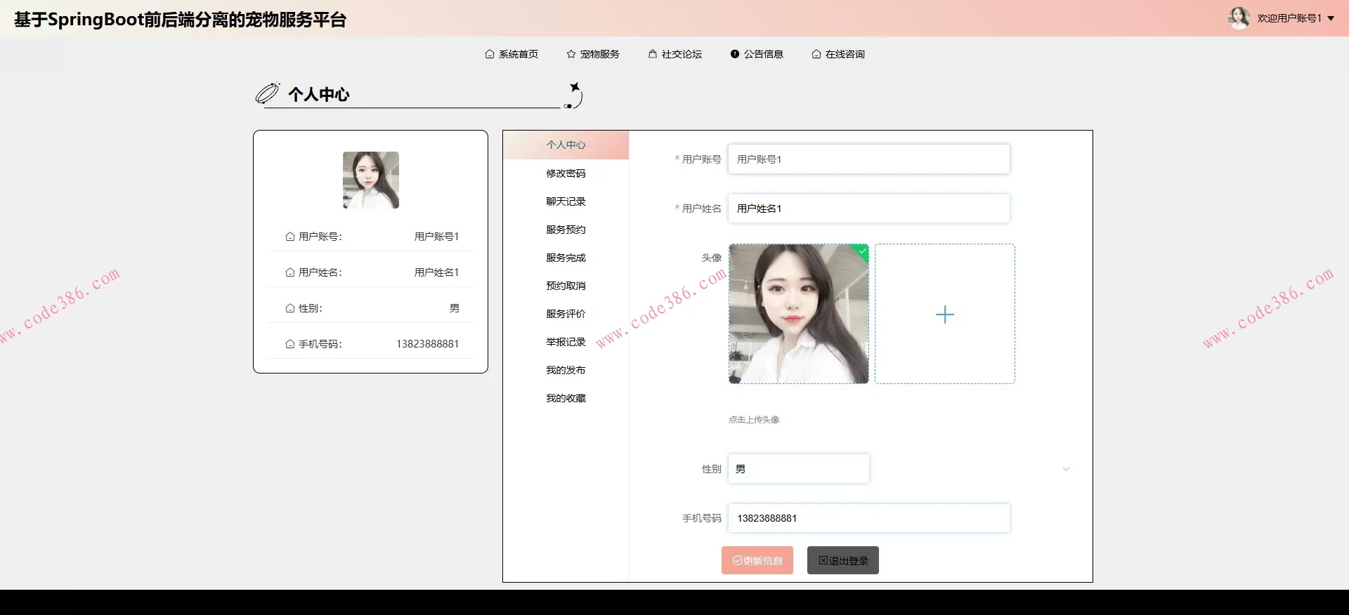Click the 用户姓名1 value in the card
The width and height of the screenshot is (1349, 615).
(x=436, y=272)
